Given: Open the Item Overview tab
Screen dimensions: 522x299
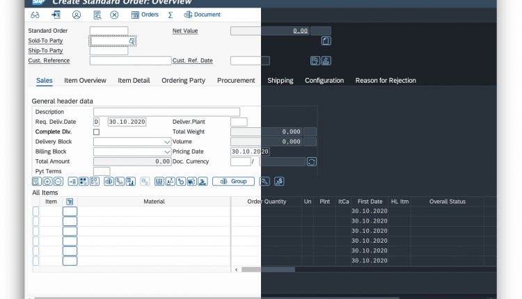Looking at the screenshot, I should [85, 81].
